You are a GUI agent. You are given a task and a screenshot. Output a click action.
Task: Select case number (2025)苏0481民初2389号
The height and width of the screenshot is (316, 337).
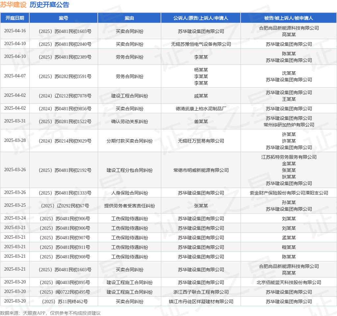coord(65,57)
